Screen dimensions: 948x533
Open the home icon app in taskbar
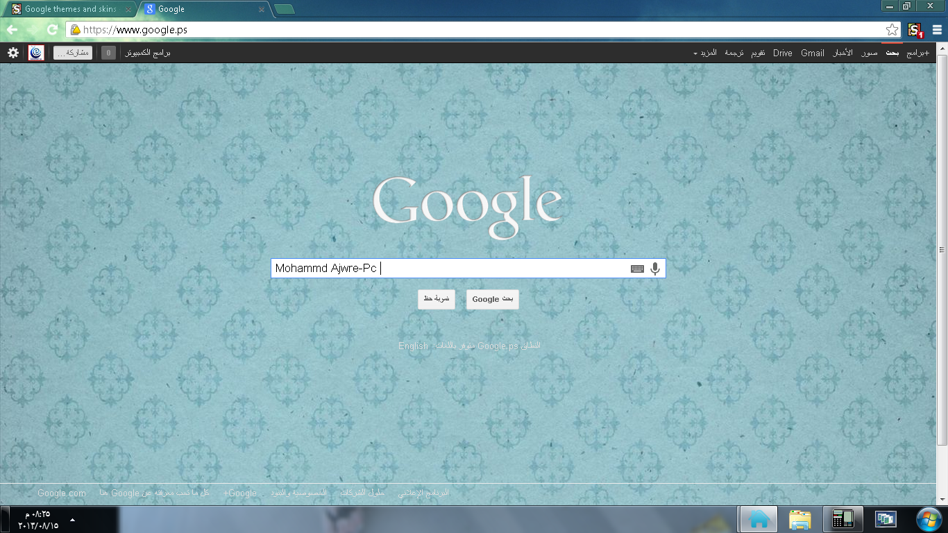pos(759,519)
